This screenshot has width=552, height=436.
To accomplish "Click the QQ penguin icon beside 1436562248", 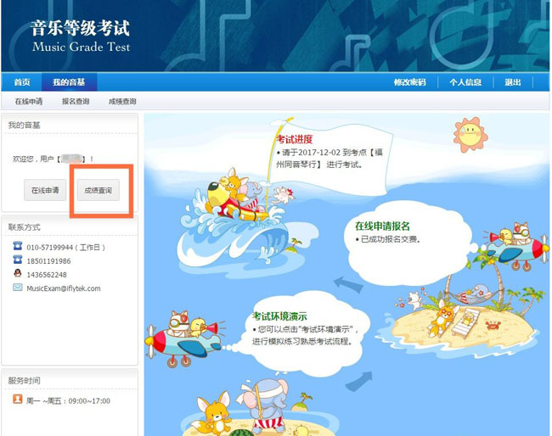I will [x=18, y=273].
